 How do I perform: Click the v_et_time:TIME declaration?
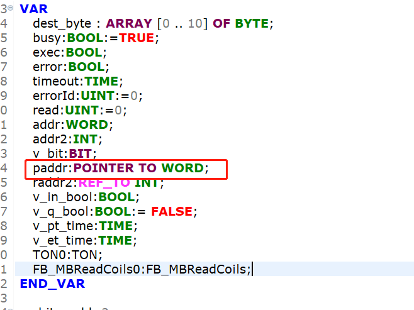(x=85, y=241)
